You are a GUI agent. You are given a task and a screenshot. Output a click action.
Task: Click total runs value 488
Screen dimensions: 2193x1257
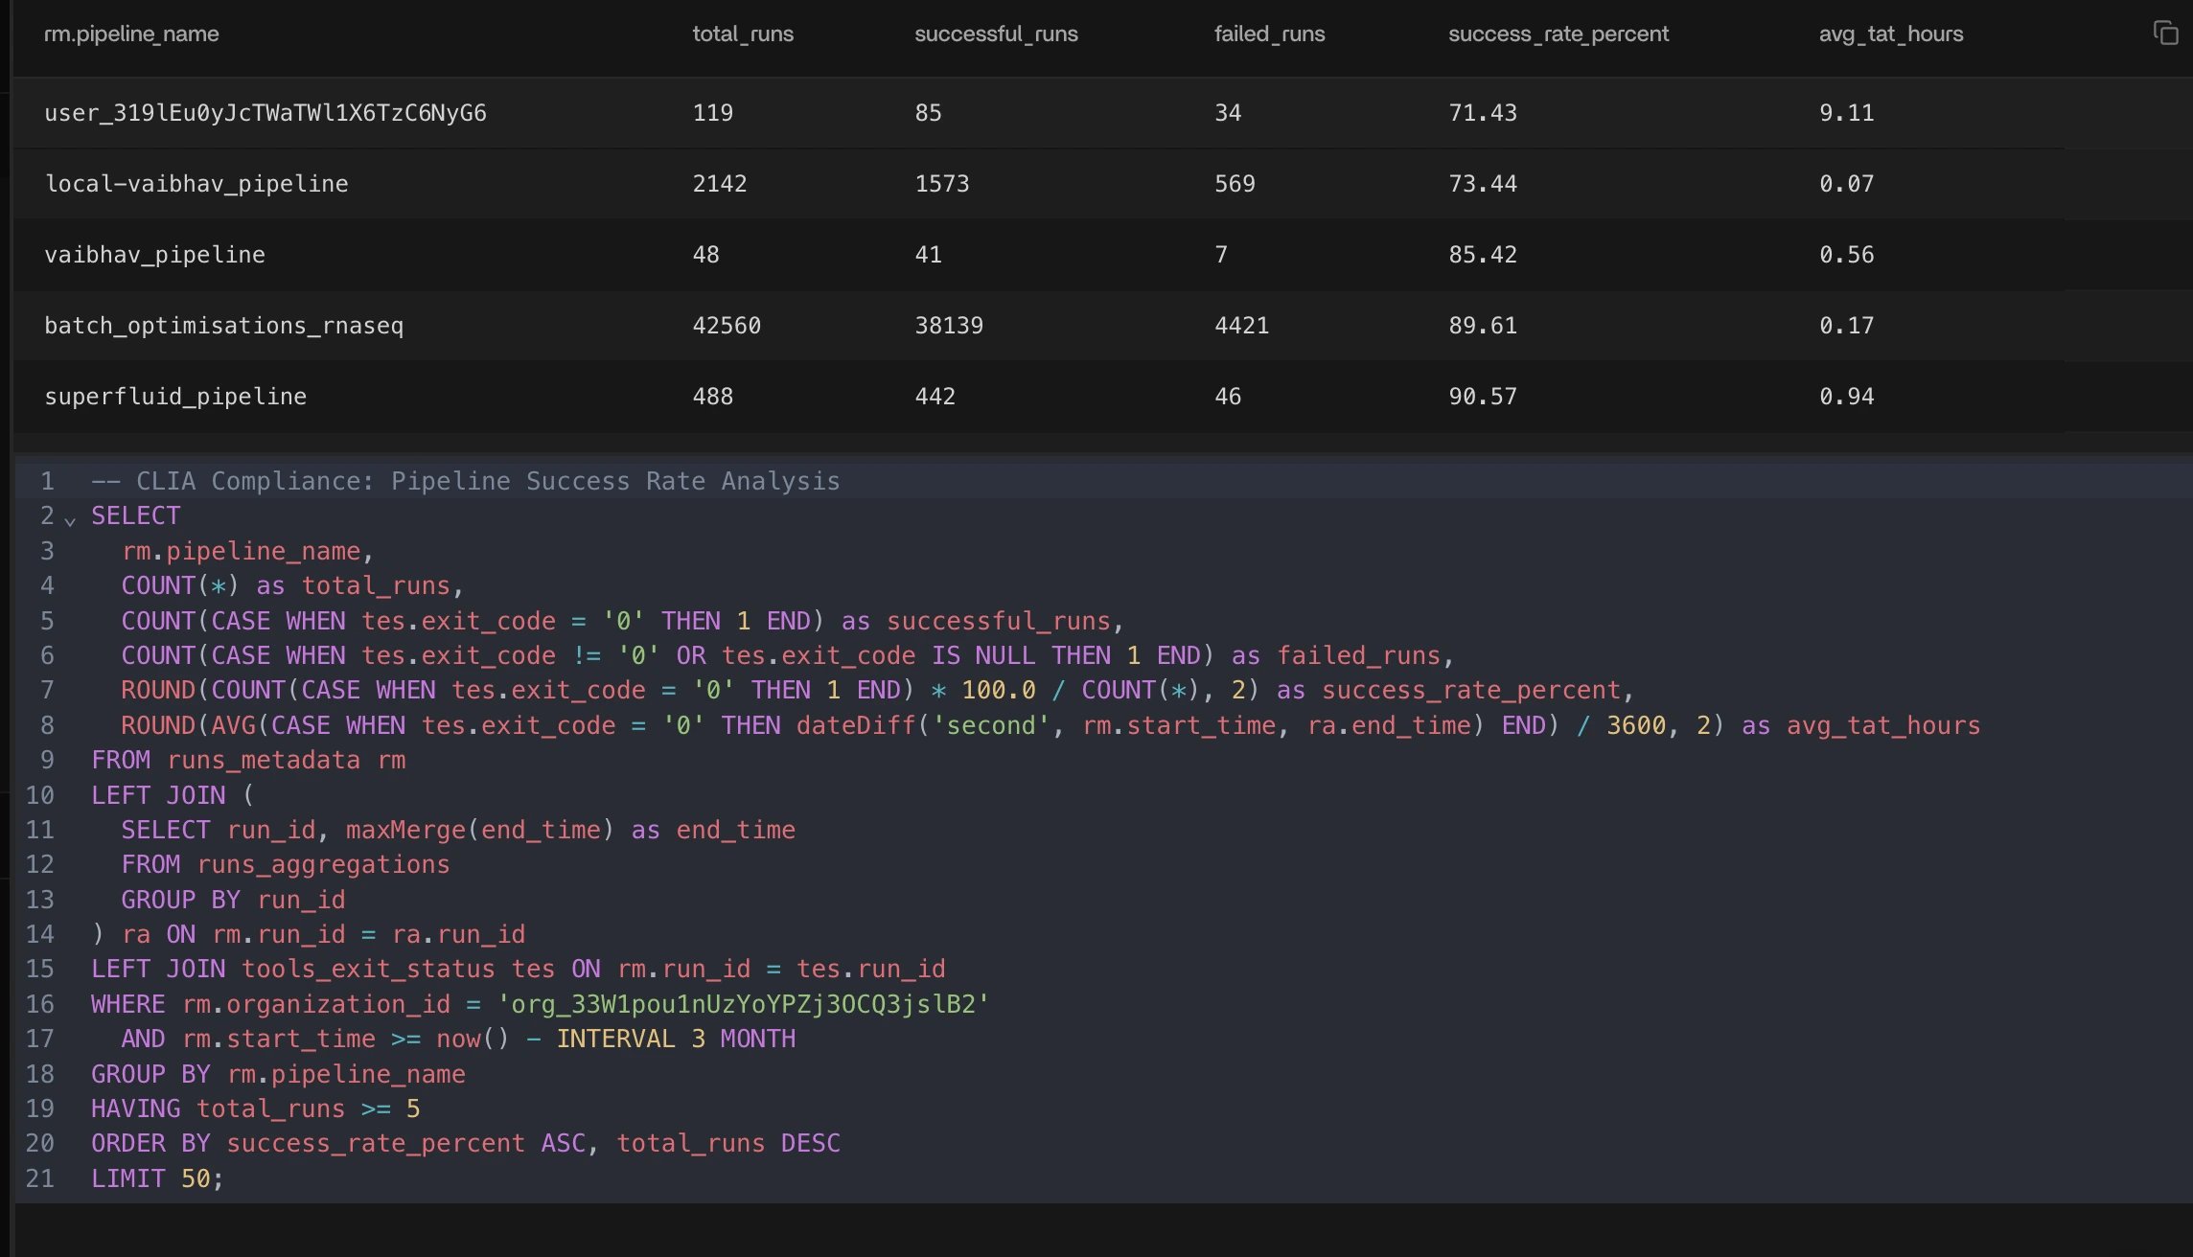[x=713, y=397]
